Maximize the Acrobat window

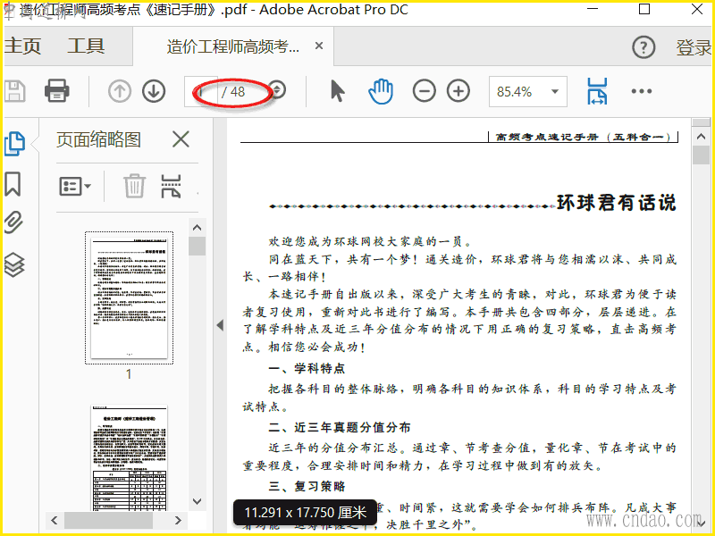(644, 9)
